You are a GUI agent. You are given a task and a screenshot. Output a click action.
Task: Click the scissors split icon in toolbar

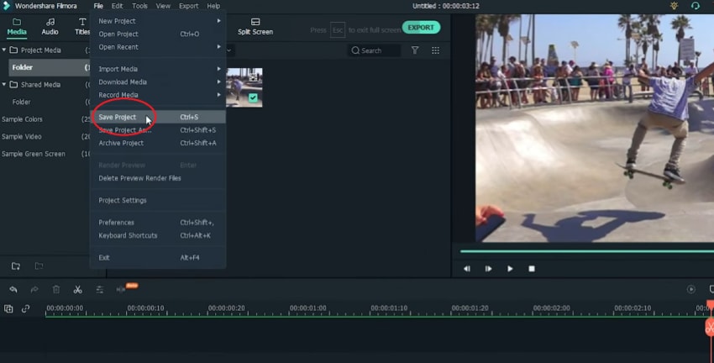point(78,290)
